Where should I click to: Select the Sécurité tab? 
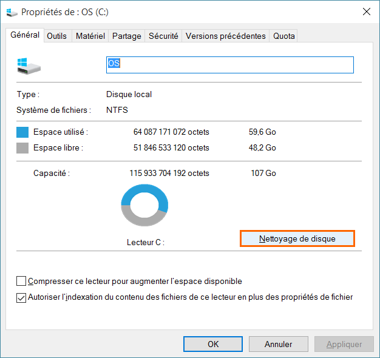pos(163,36)
